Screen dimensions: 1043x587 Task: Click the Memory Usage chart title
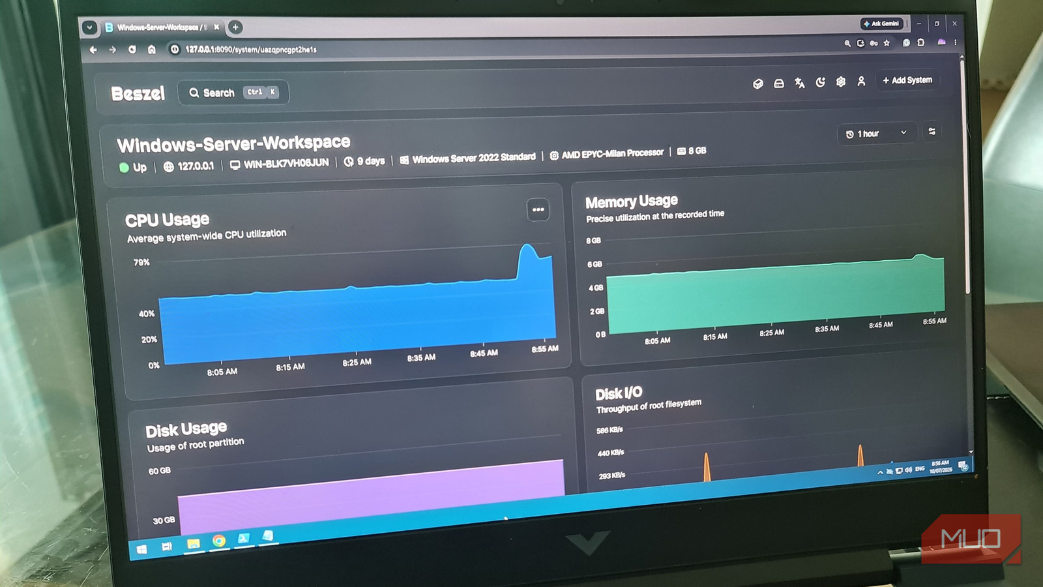[632, 202]
